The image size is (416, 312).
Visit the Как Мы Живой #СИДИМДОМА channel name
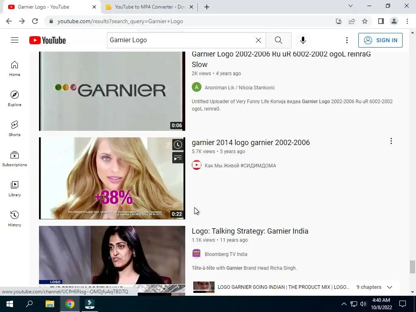pyautogui.click(x=240, y=166)
